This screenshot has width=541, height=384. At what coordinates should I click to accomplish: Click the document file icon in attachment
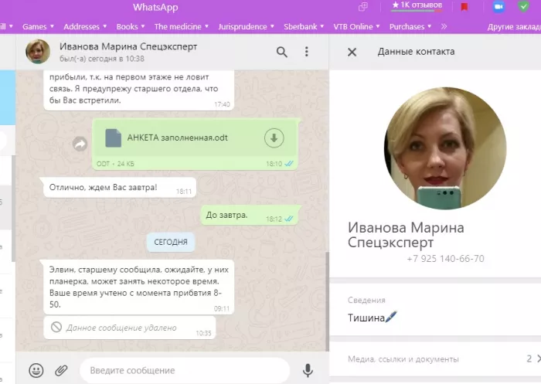pos(113,138)
